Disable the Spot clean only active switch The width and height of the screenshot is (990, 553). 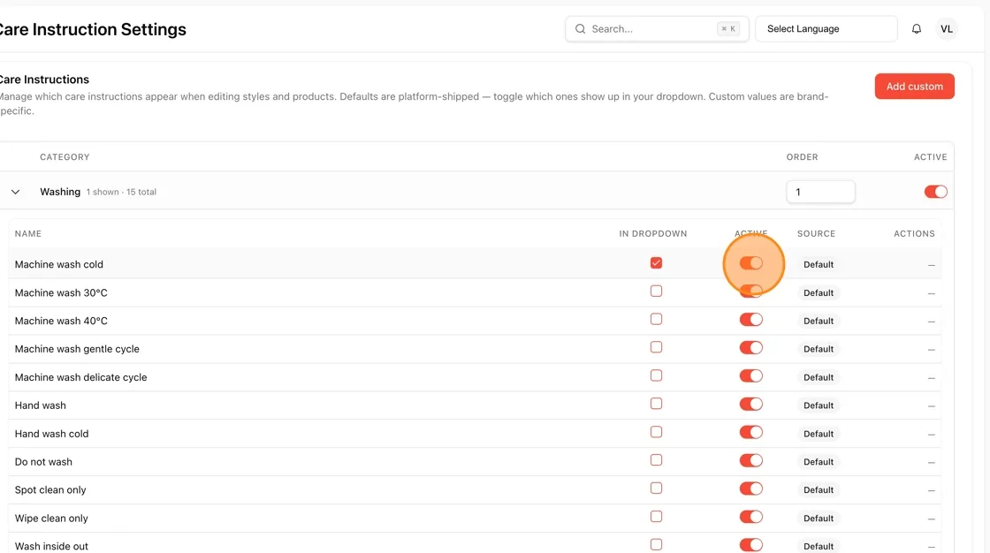click(x=750, y=489)
